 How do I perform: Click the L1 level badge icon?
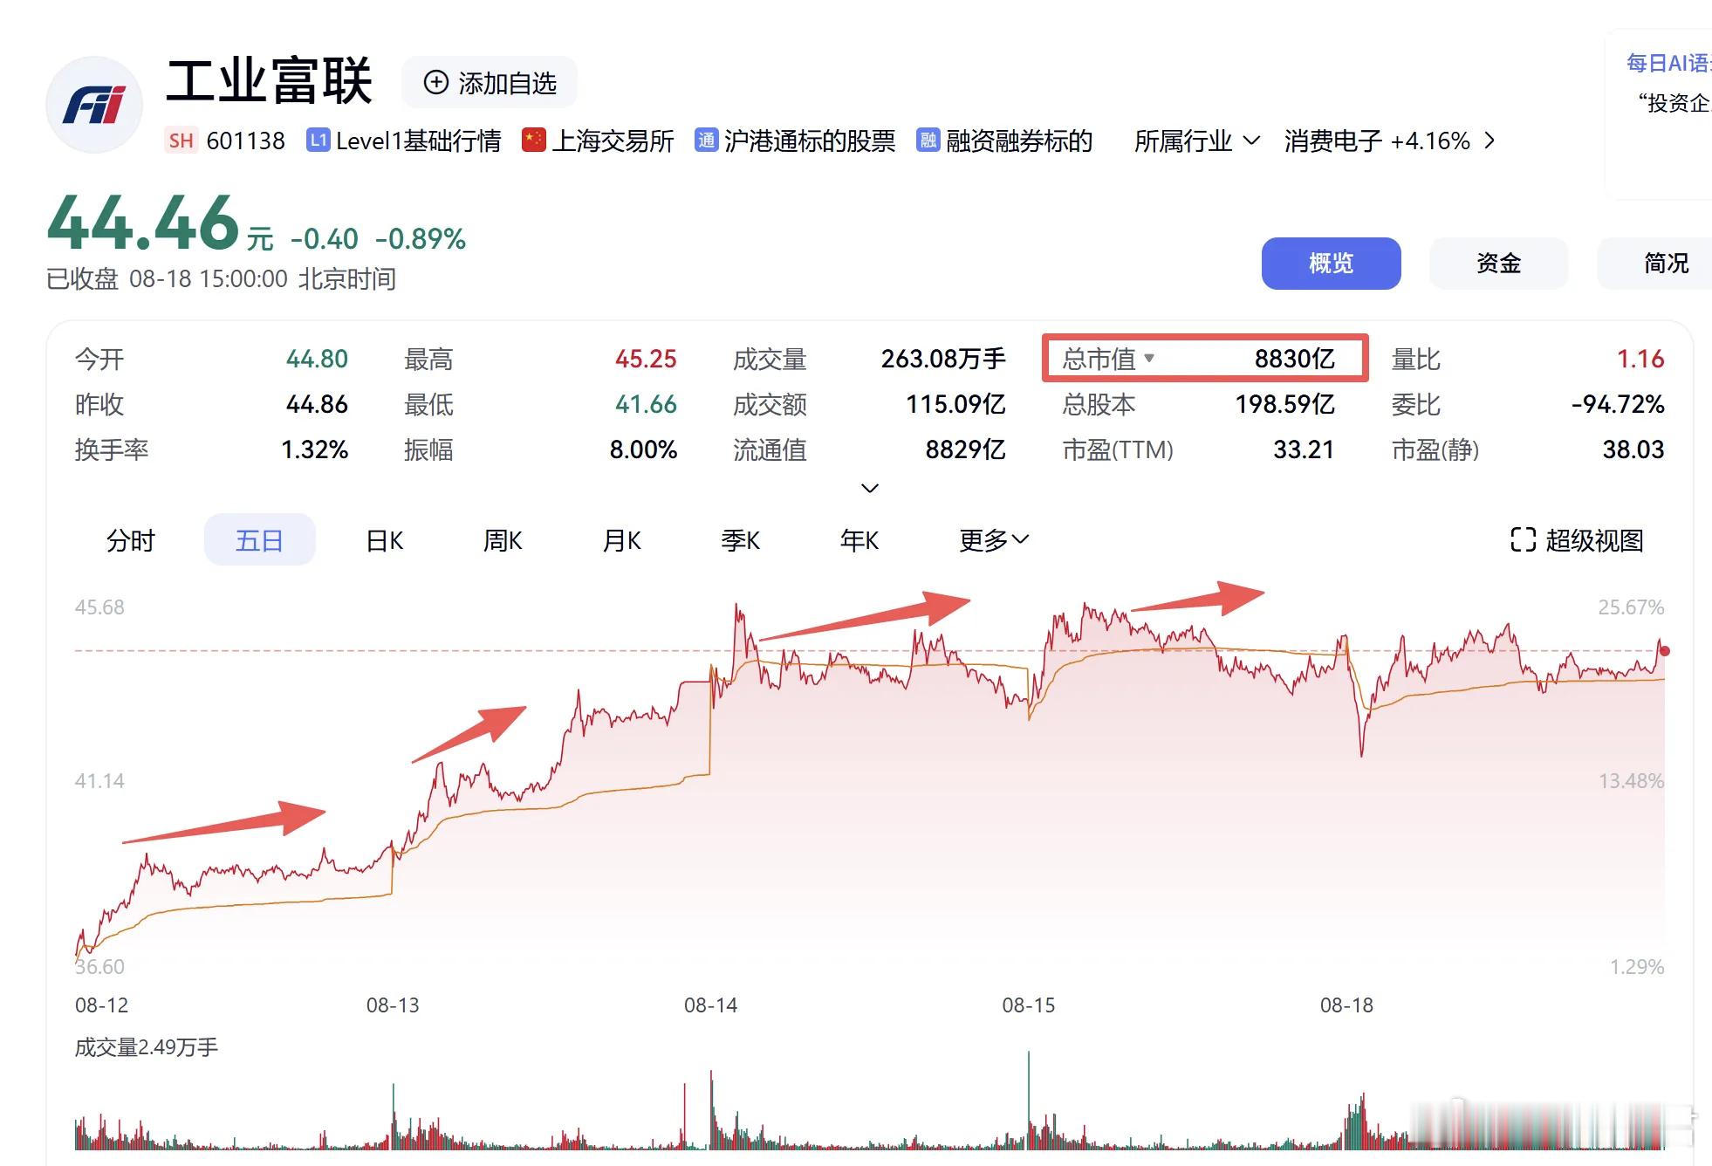(318, 141)
